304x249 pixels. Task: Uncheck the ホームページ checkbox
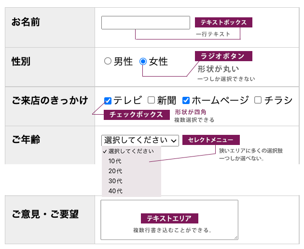click(186, 101)
